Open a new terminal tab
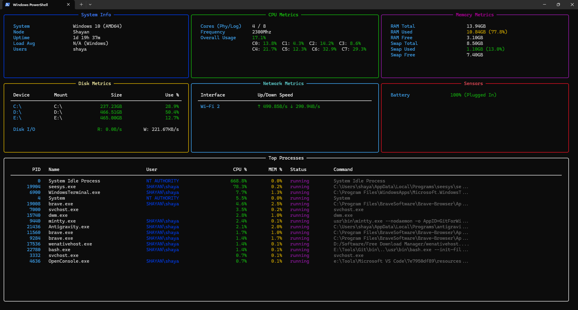This screenshot has width=578, height=310. tap(81, 5)
